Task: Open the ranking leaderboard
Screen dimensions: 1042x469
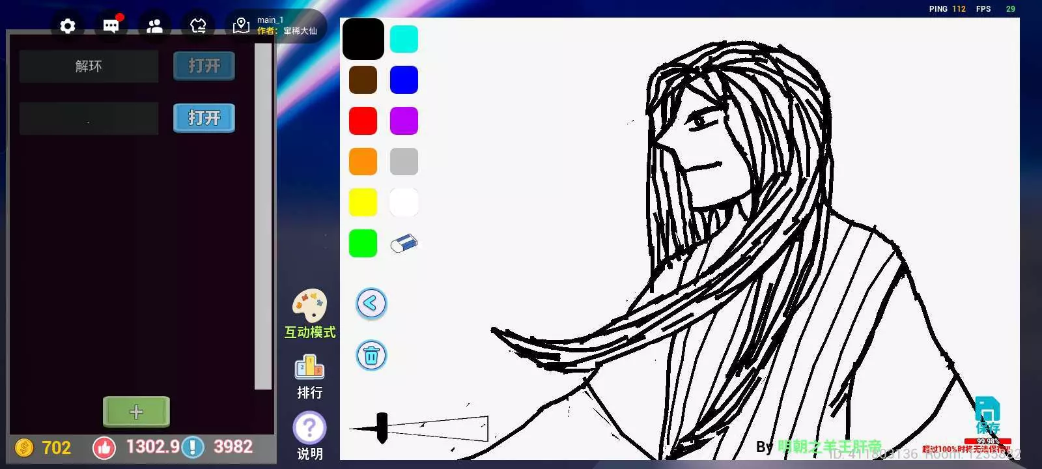Action: [309, 368]
